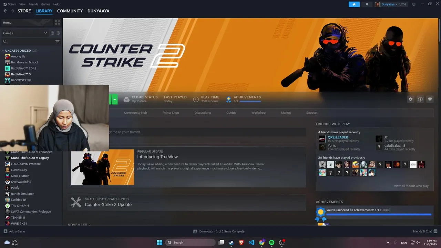
Task: Open the notifications bell
Action: coord(367,4)
